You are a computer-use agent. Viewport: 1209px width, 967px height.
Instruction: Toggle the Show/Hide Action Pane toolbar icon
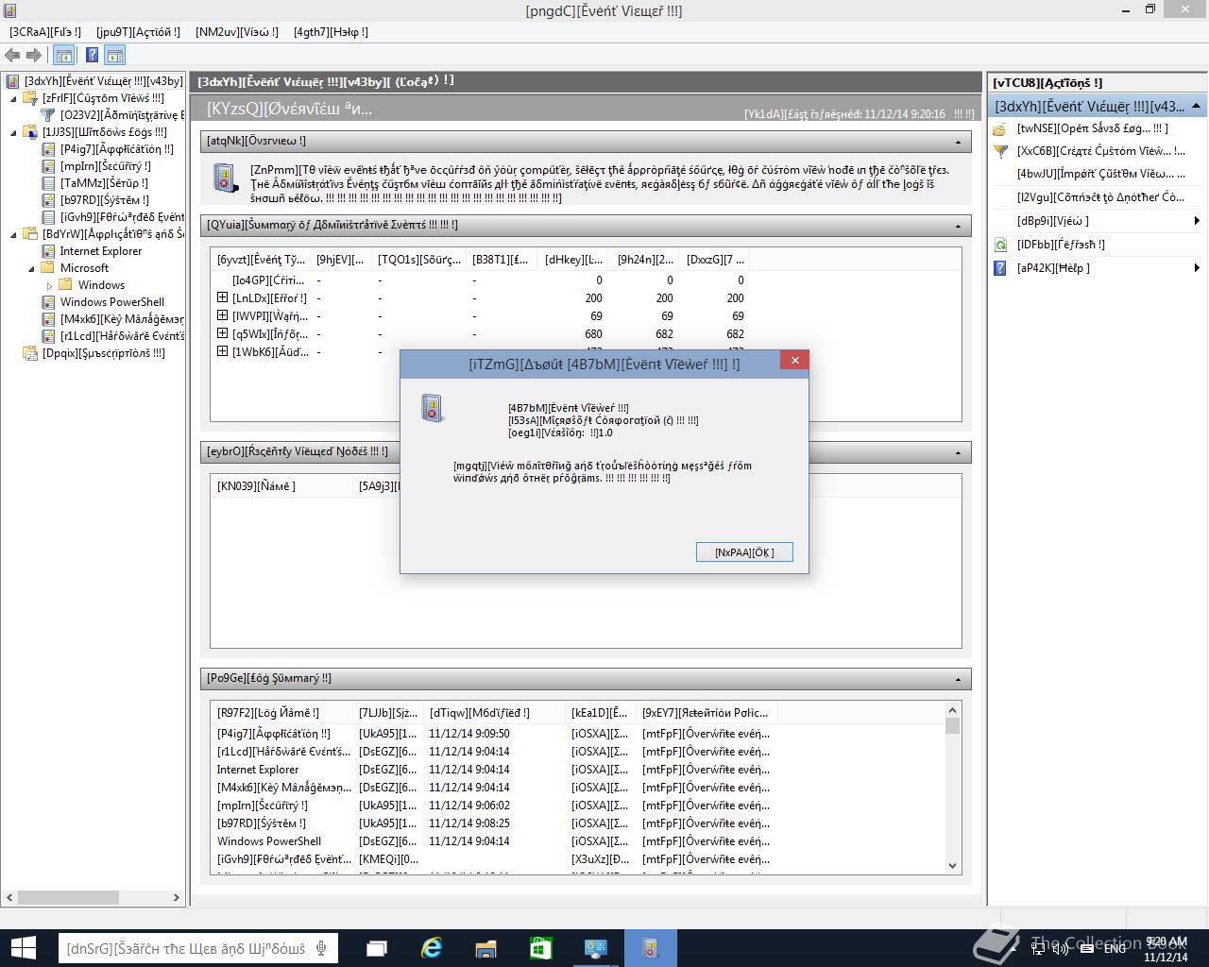click(114, 56)
